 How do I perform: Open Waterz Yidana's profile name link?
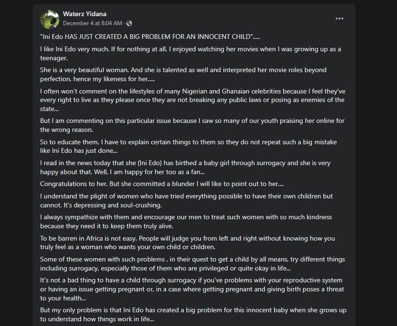(x=85, y=14)
